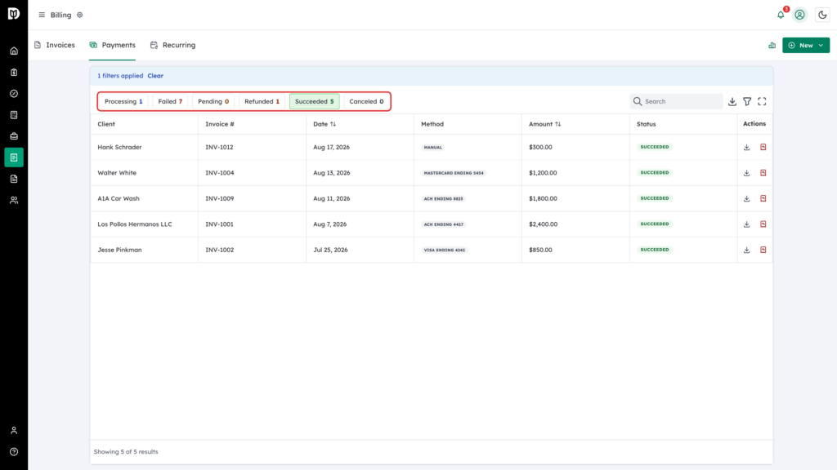Go to Home in the sidebar
The width and height of the screenshot is (837, 470).
[14, 51]
